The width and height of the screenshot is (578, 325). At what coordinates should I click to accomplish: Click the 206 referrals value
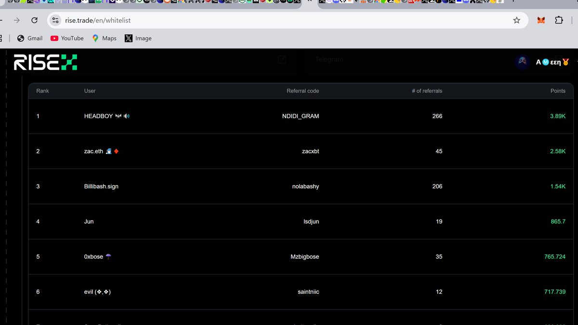tap(437, 186)
